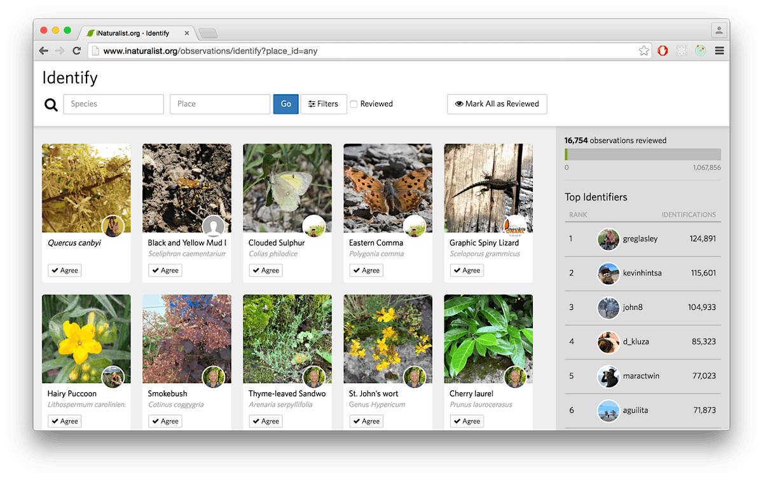The width and height of the screenshot is (763, 478).
Task: Open the browser hamburger menu
Action: pos(719,50)
